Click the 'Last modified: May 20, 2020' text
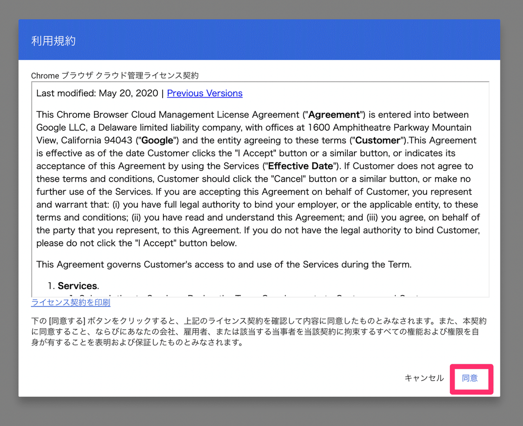The image size is (523, 426). tap(98, 93)
